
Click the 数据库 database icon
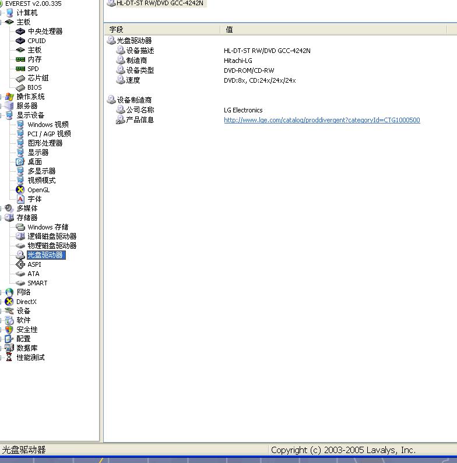point(9,348)
